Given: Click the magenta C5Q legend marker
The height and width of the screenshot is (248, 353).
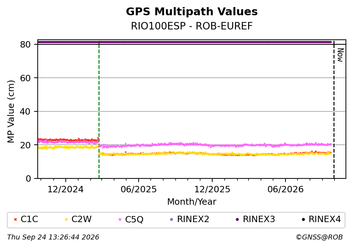Looking at the screenshot, I should coord(120,220).
